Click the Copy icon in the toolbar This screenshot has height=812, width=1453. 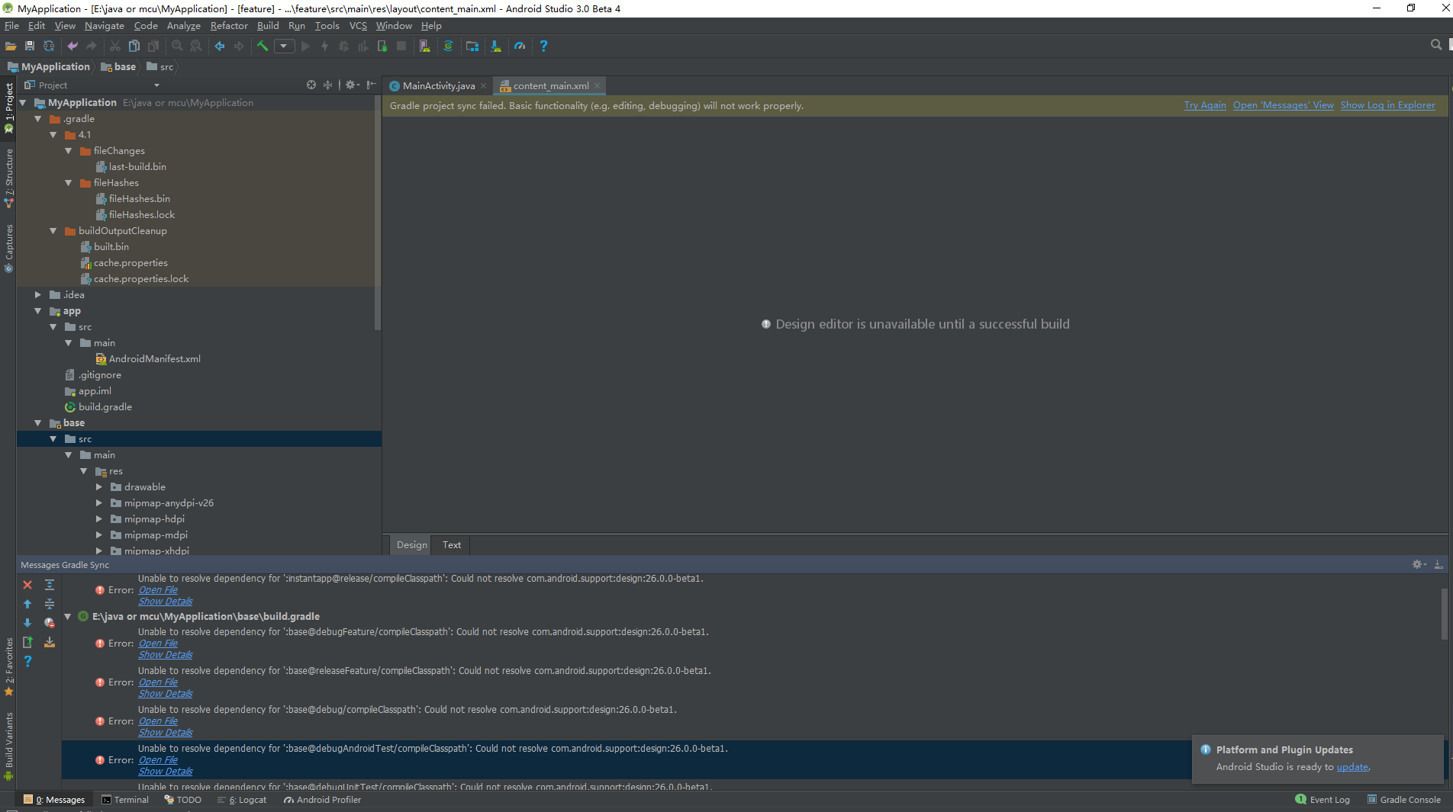[x=134, y=47]
